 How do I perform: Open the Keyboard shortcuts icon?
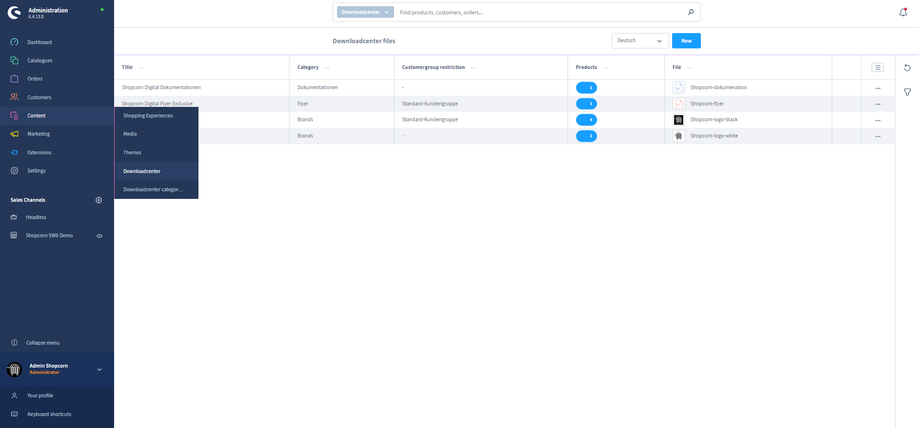pyautogui.click(x=14, y=414)
